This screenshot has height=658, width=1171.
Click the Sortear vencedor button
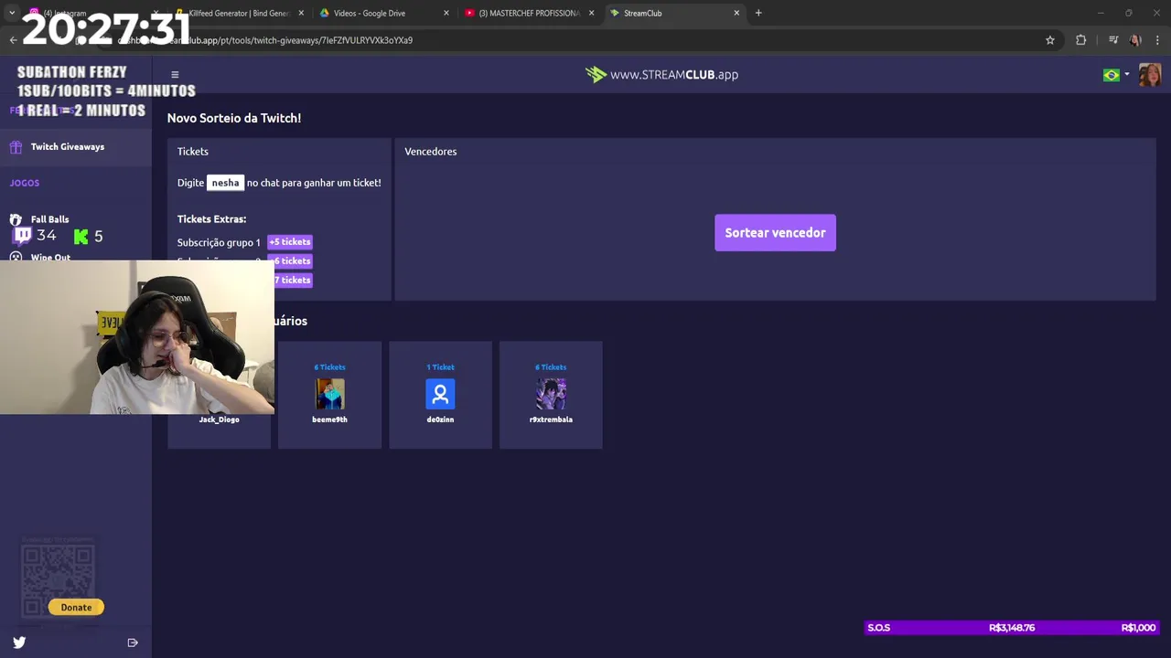pyautogui.click(x=775, y=232)
